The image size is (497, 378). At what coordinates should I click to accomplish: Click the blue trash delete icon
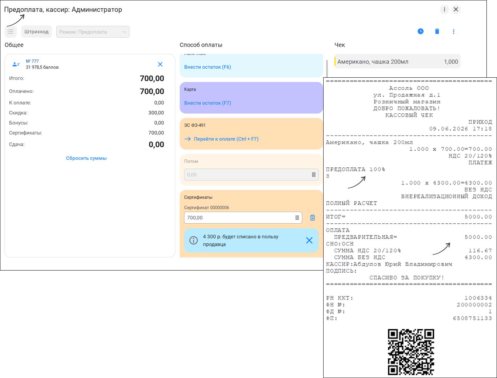[437, 31]
